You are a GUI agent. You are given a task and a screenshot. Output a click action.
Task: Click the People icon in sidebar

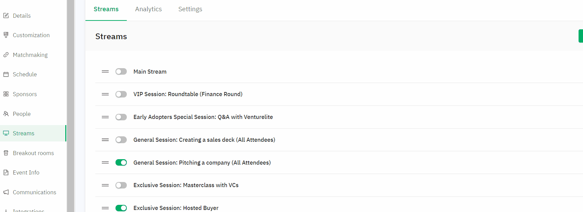click(x=6, y=114)
